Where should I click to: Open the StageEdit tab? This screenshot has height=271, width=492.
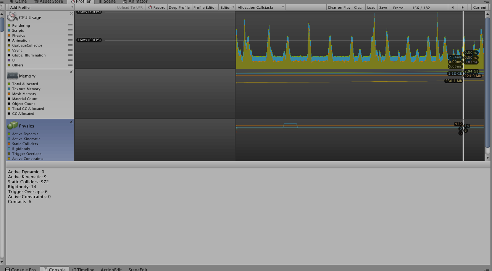pos(138,269)
